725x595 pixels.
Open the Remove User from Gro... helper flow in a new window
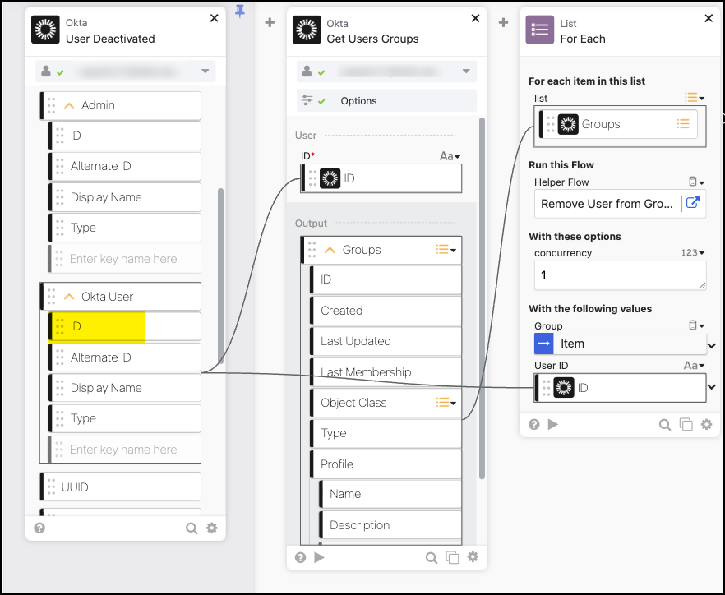pos(693,202)
